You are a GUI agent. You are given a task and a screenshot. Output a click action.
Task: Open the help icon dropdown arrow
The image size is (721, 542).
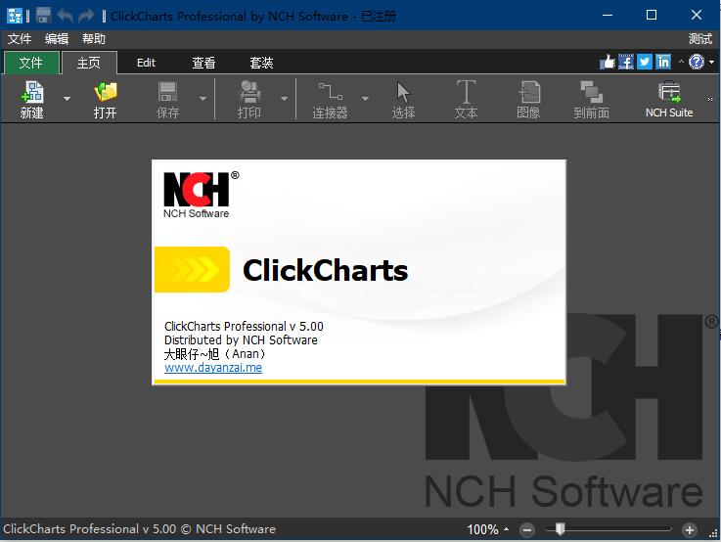[711, 62]
